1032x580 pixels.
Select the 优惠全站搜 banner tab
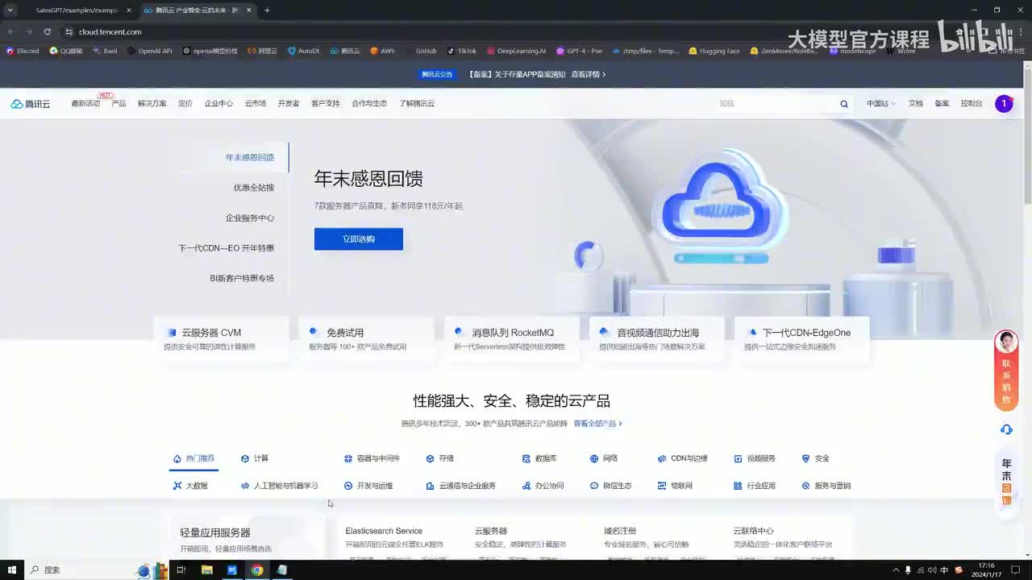coord(254,188)
